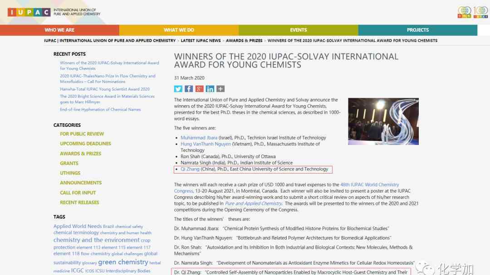490x275 pixels.
Task: Click the globe emblem at top right
Action: [x=465, y=12]
